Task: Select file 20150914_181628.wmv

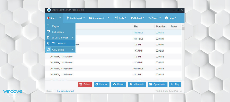Action: pyautogui.click(x=61, y=69)
